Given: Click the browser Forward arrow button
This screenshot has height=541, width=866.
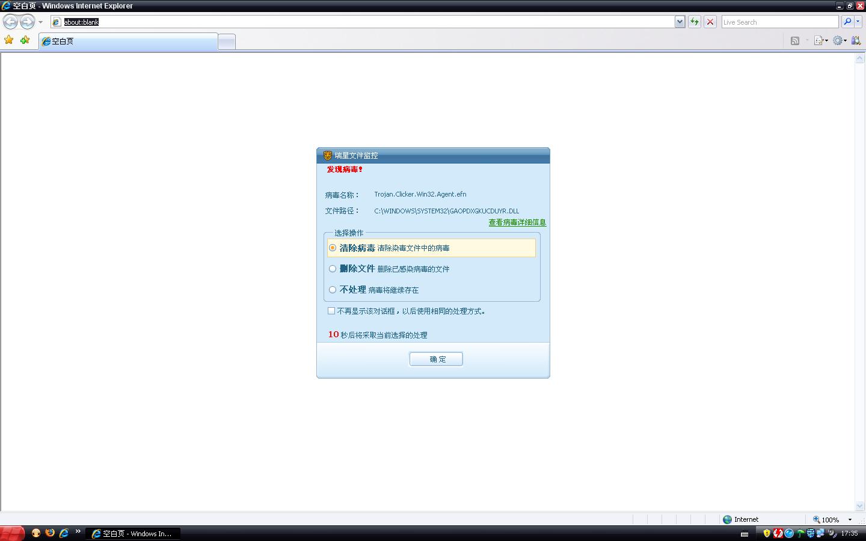Looking at the screenshot, I should point(27,22).
